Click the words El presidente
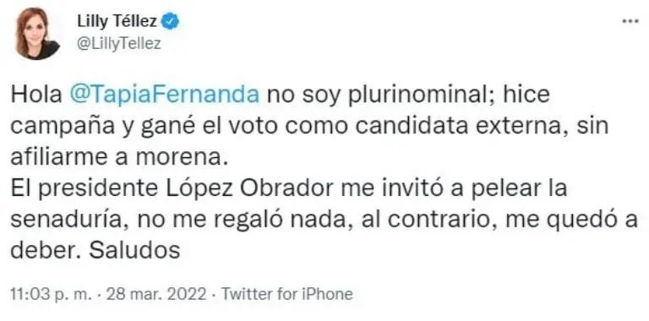 [x=84, y=189]
